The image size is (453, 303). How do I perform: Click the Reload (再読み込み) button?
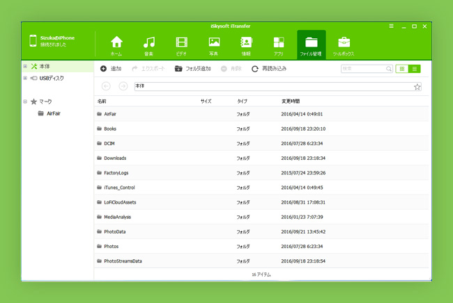click(x=269, y=69)
